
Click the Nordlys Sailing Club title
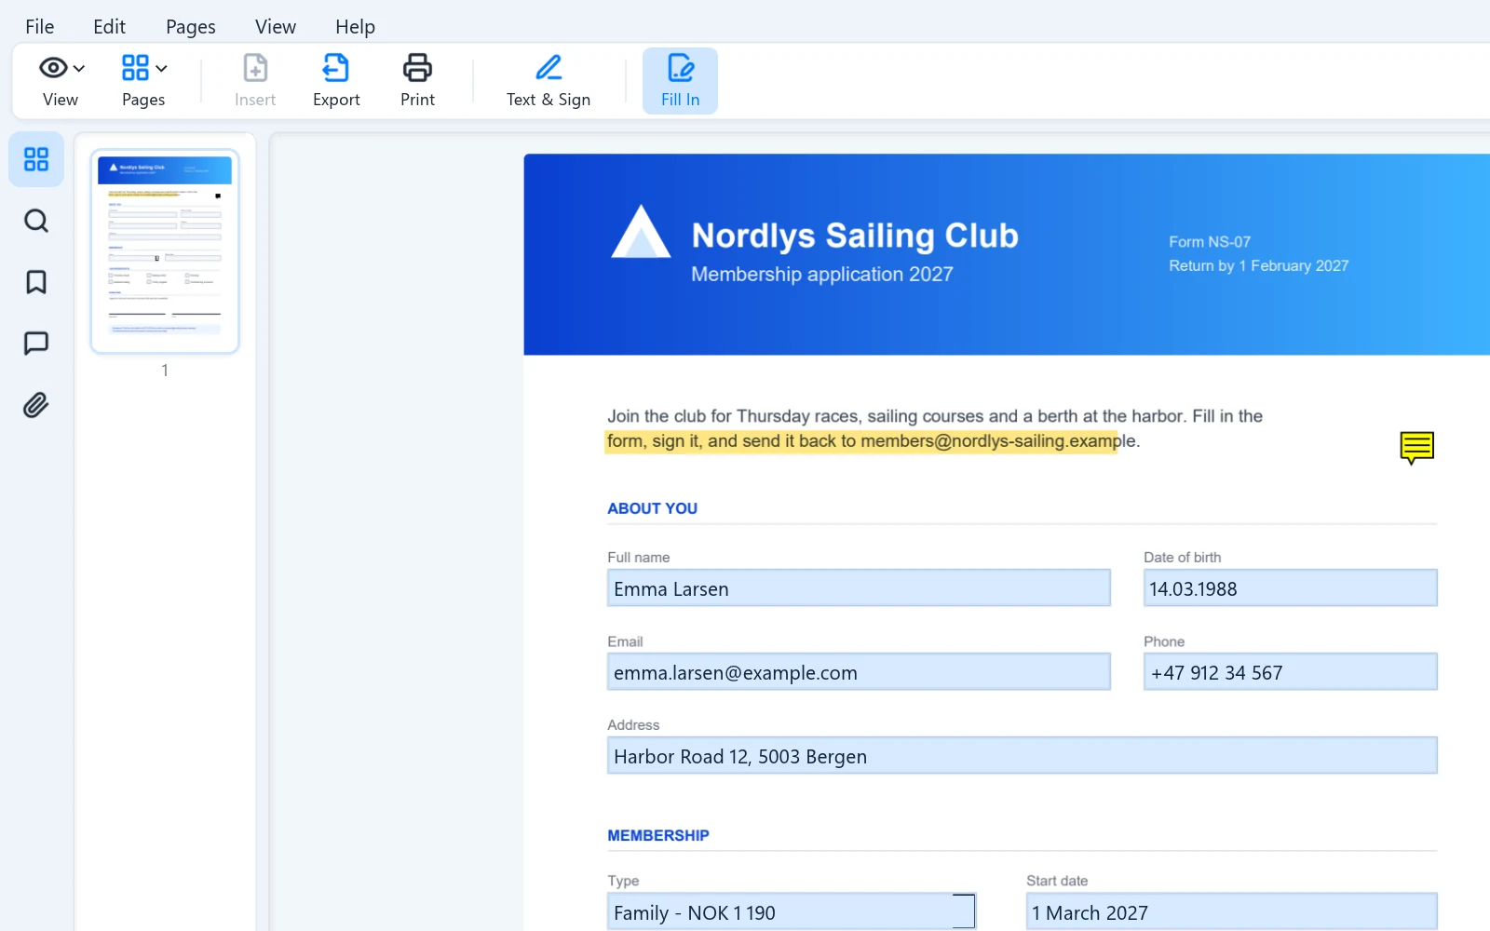pyautogui.click(x=854, y=236)
